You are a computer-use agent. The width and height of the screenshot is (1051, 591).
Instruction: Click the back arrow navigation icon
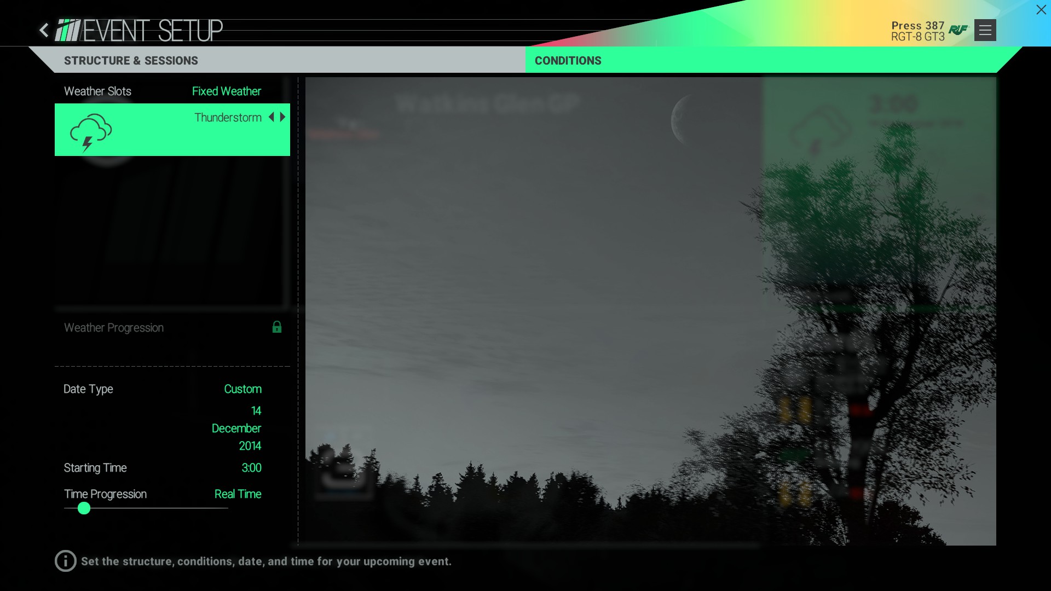point(44,30)
